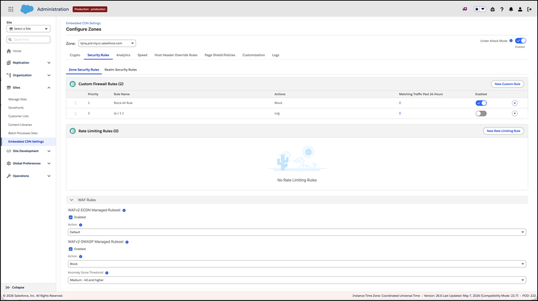Open ECDN ruleset Action dropdown showing Default
Viewport: 538px width, 301px height.
[297, 232]
